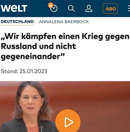The image size is (130, 132).
Task: Click 'Russland und nicht' headline line
Action: click(38, 46)
